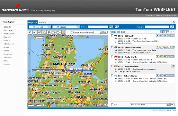The height and width of the screenshot is (116, 178).
Task: Click magnifier icon in Steve Arwarsito row
Action: [157, 47]
